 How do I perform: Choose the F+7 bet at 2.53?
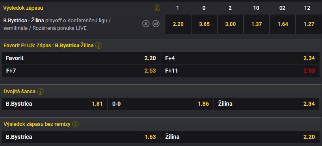(81, 71)
